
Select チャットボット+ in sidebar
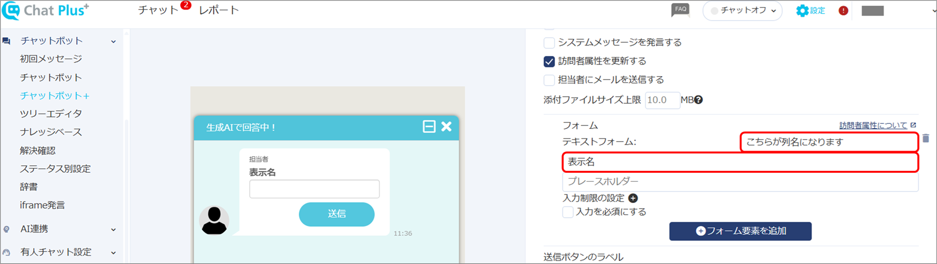[x=55, y=96]
